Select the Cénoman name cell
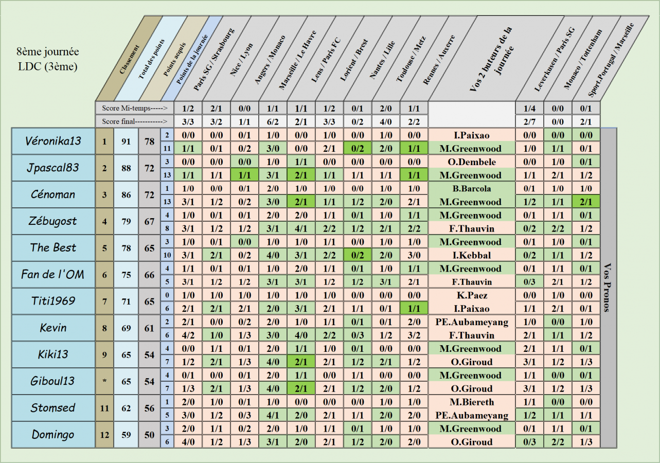The width and height of the screenshot is (660, 463). pyautogui.click(x=53, y=194)
